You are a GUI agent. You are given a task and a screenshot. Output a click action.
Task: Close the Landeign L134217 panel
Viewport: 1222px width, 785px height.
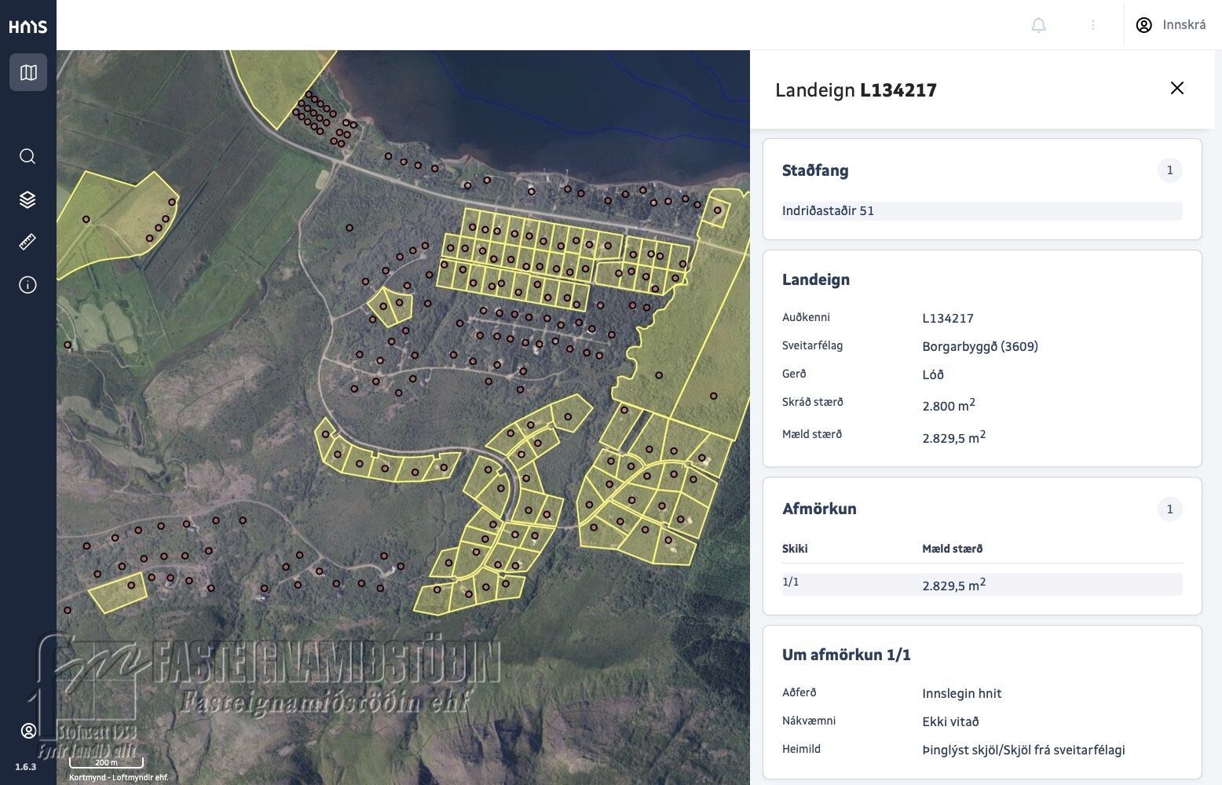[1176, 88]
